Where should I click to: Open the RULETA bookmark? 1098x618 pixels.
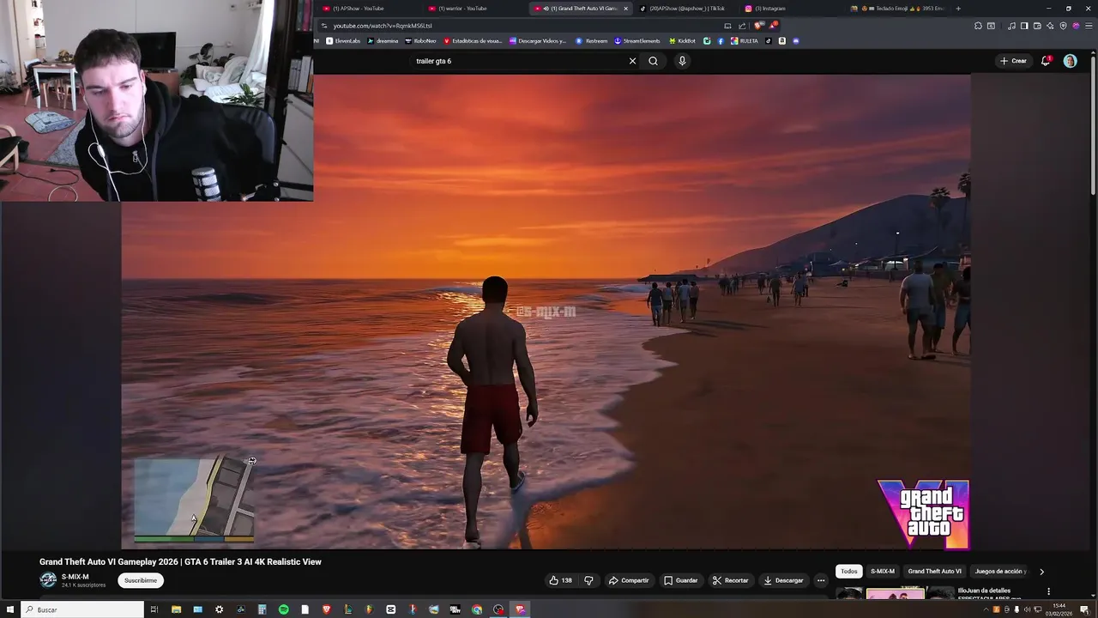pyautogui.click(x=745, y=41)
